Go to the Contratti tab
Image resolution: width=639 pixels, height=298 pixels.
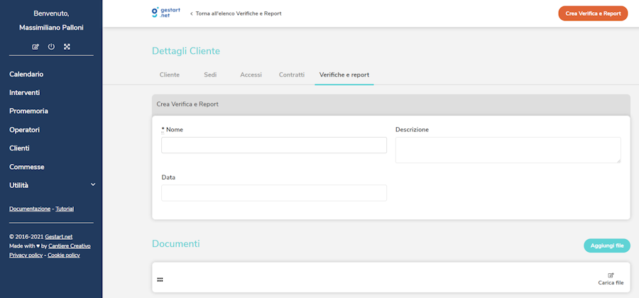(292, 74)
